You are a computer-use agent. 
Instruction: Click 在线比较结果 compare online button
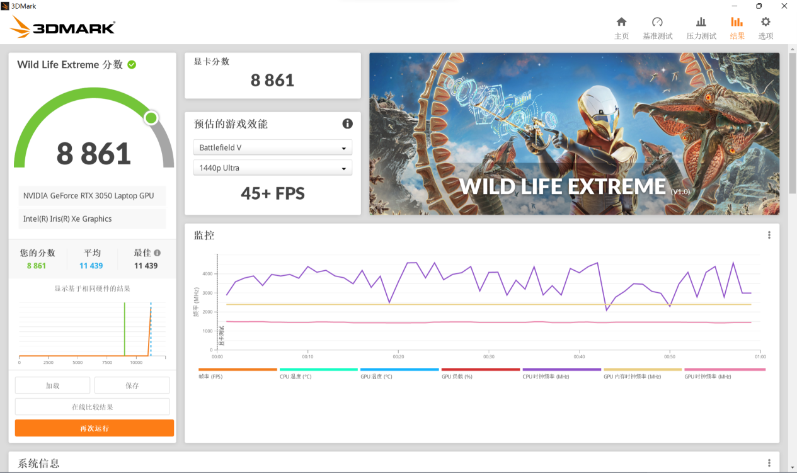click(92, 407)
